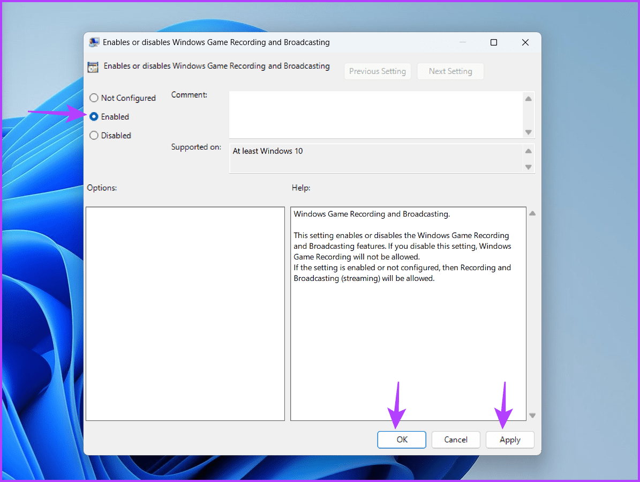Click the Supported on scroll up arrow
The width and height of the screenshot is (640, 482).
[528, 151]
